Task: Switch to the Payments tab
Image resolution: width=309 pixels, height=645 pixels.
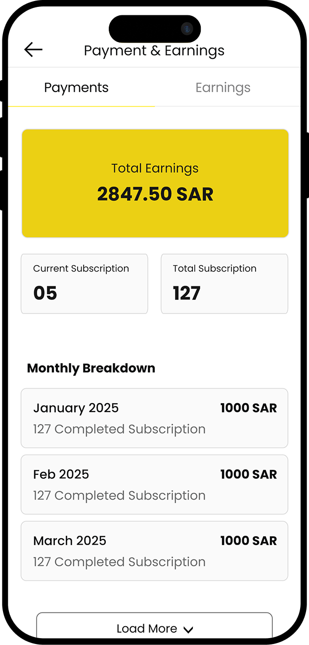Action: coord(76,88)
